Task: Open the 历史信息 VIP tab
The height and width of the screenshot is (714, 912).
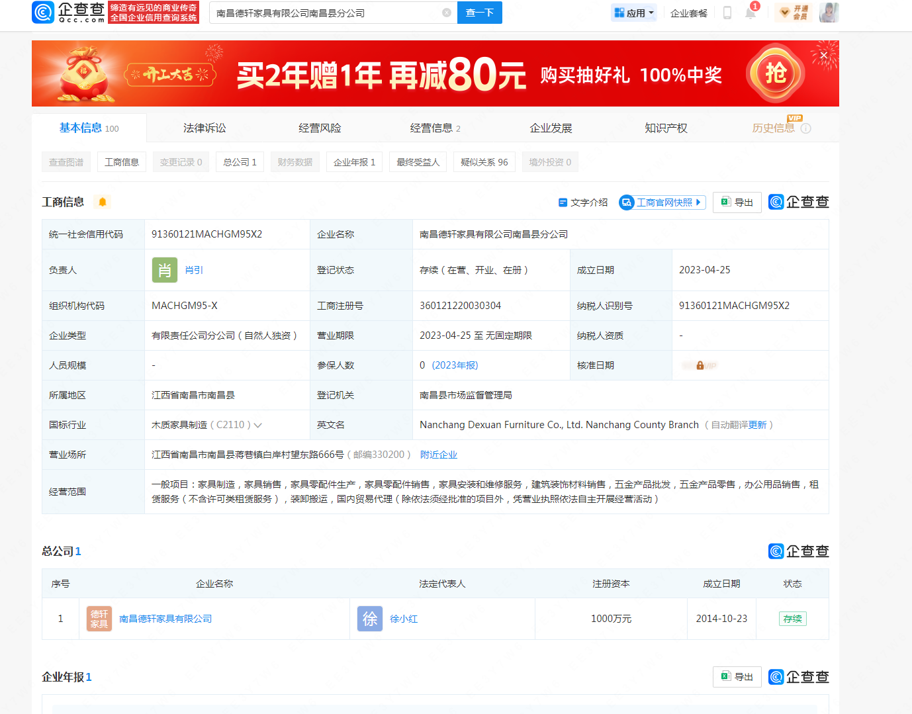Action: (773, 128)
